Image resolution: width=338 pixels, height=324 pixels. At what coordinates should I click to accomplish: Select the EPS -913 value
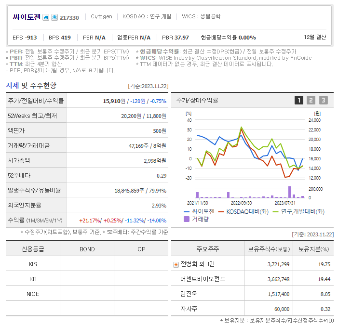pos(25,38)
